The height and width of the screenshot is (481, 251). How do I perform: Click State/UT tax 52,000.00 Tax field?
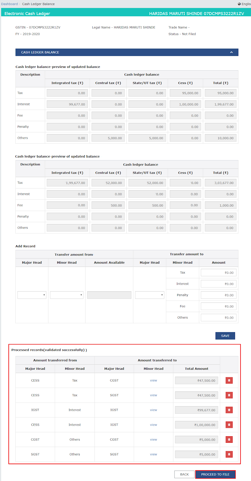[147, 183]
